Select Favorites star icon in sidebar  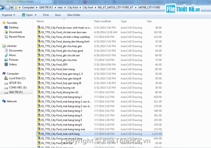[x=4, y=23]
